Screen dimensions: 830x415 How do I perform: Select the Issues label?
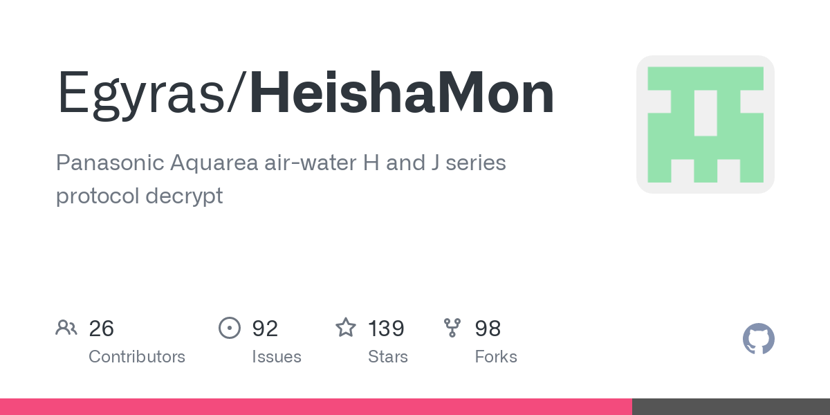point(277,357)
